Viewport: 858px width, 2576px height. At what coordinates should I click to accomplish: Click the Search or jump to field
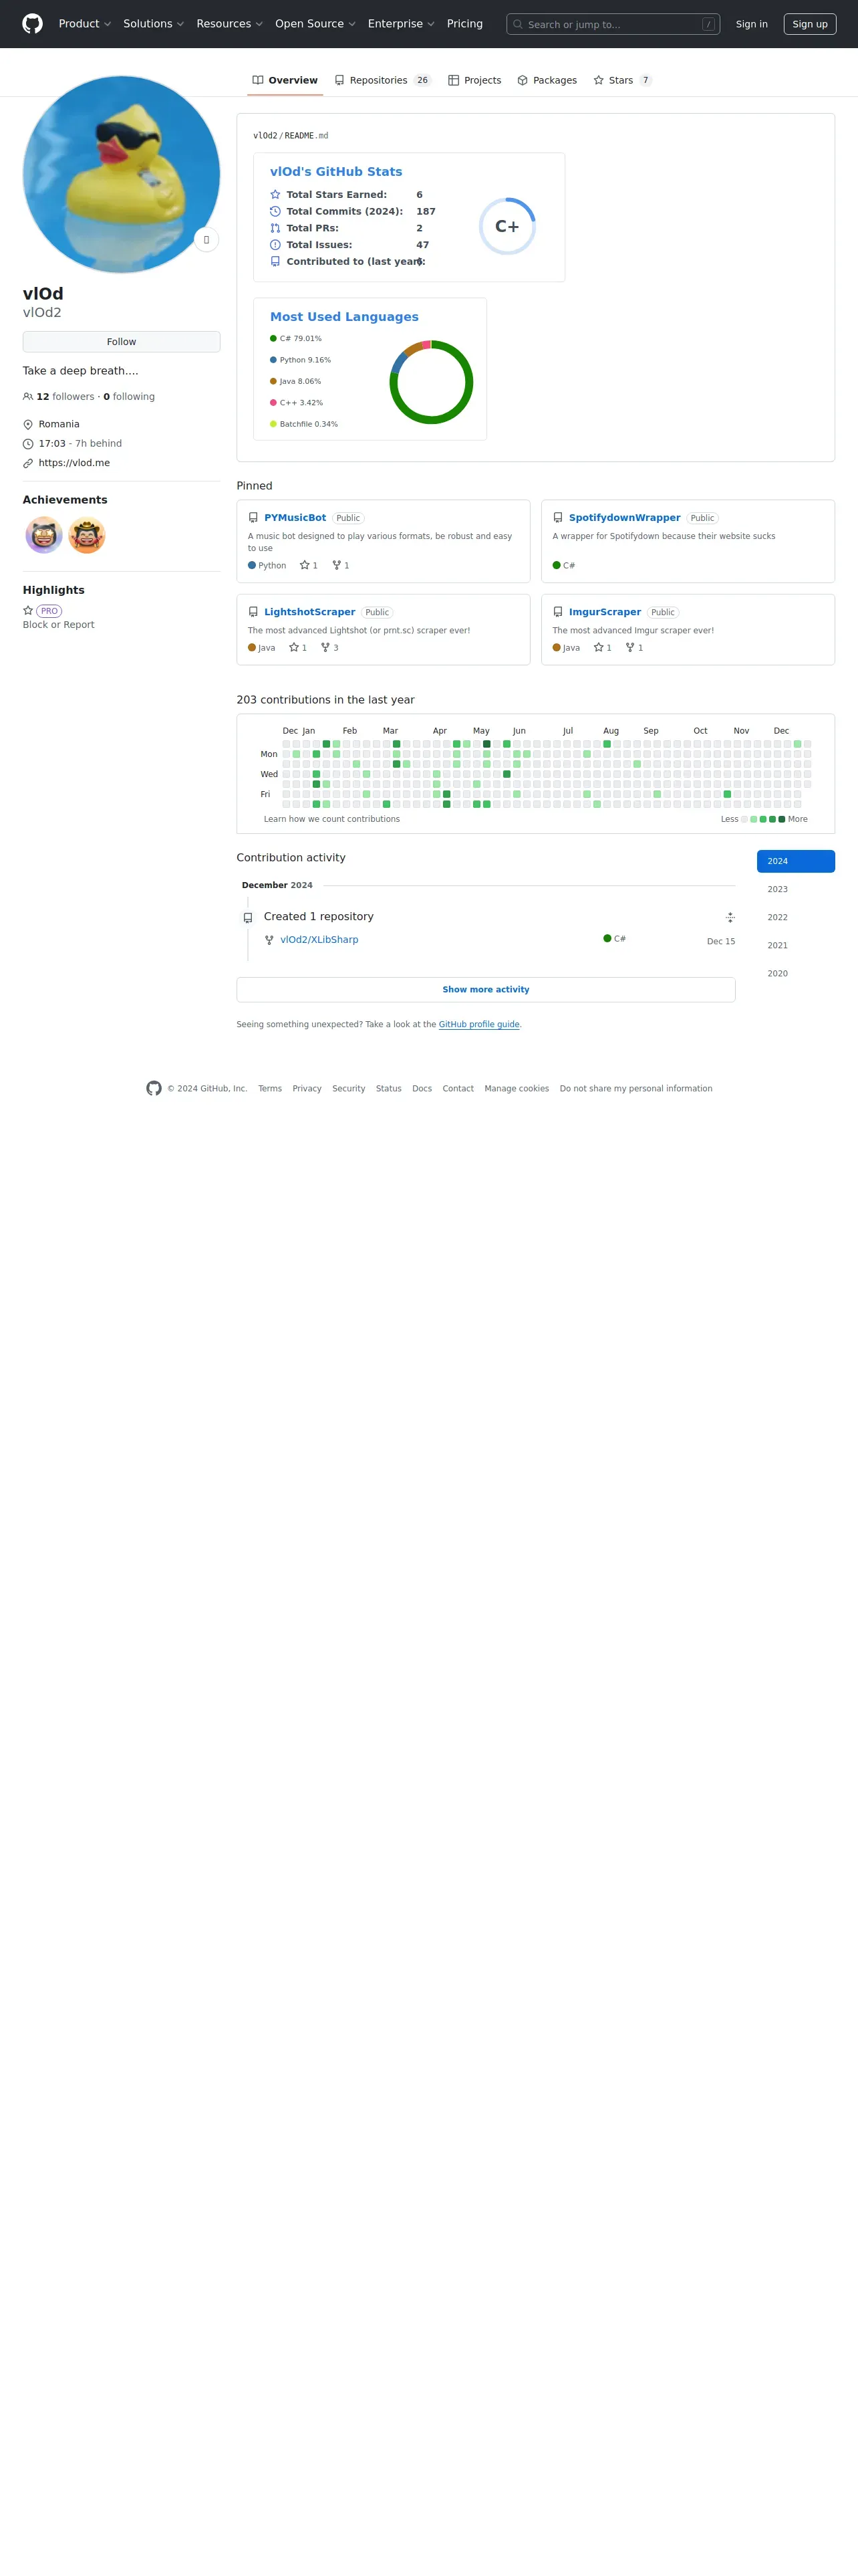click(x=612, y=24)
